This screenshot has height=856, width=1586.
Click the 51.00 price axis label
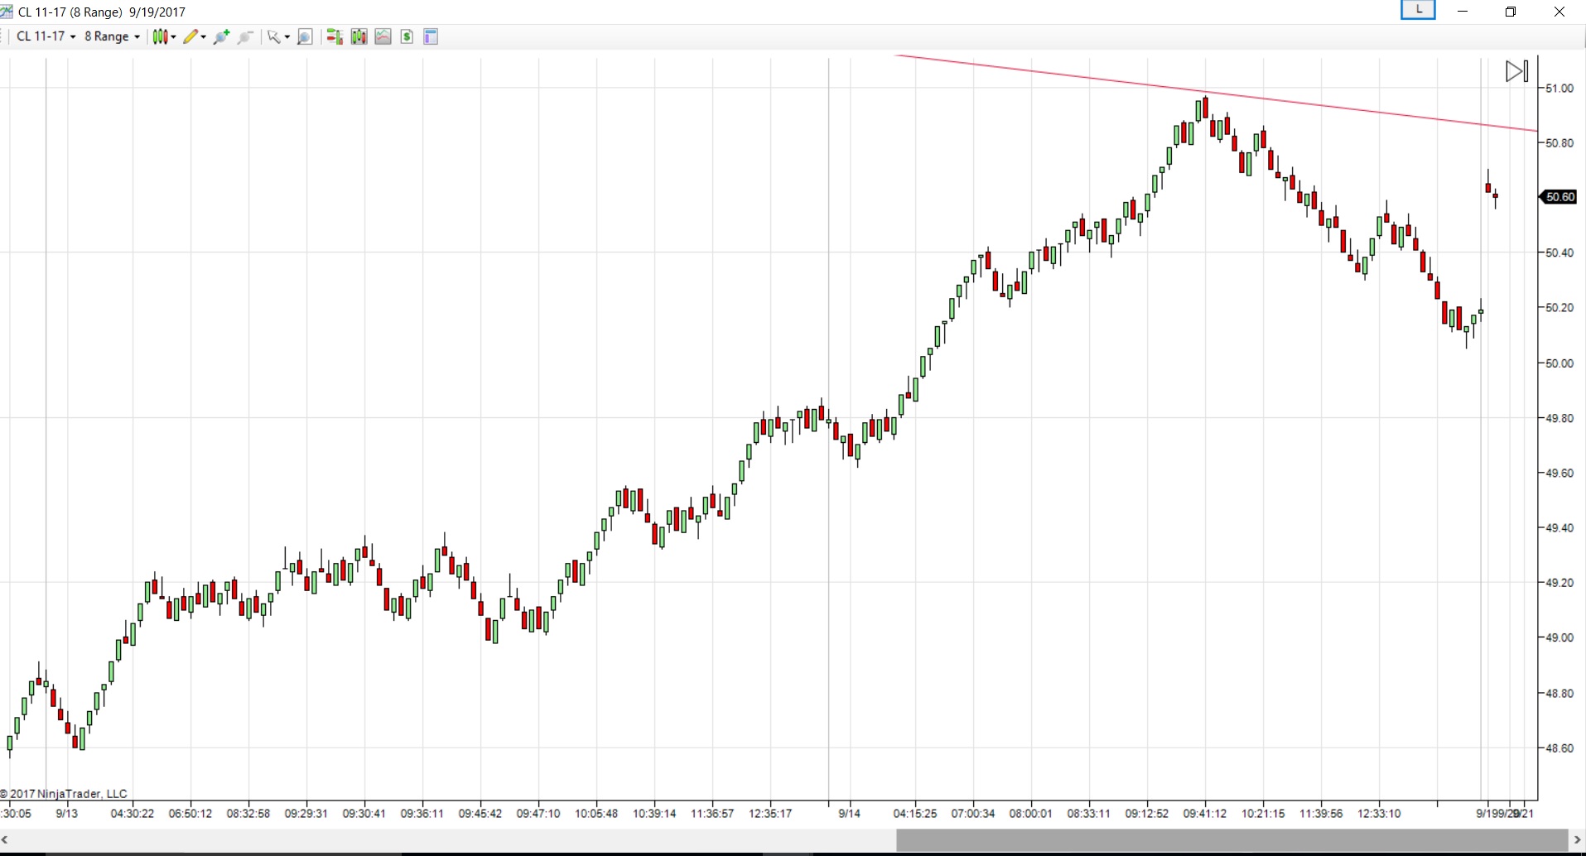tap(1559, 89)
